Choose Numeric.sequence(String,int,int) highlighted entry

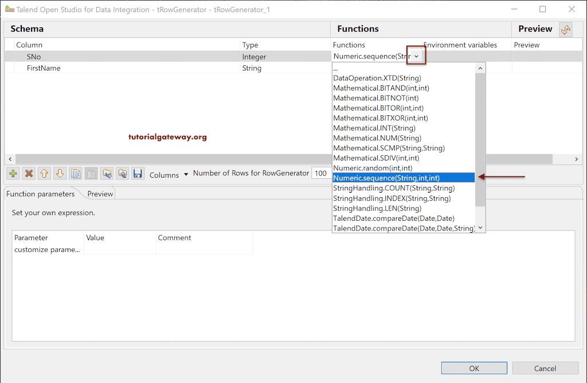click(x=404, y=178)
